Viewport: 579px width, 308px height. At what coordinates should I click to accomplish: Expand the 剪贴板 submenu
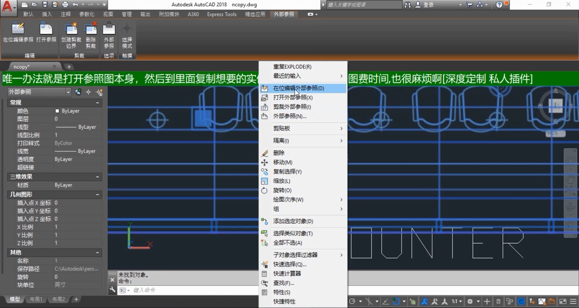[x=303, y=128]
